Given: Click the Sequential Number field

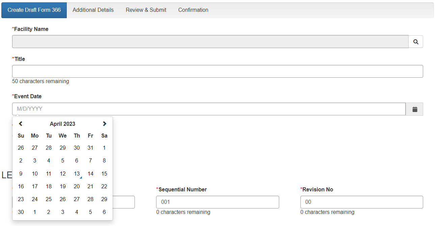Looking at the screenshot, I should [x=217, y=202].
